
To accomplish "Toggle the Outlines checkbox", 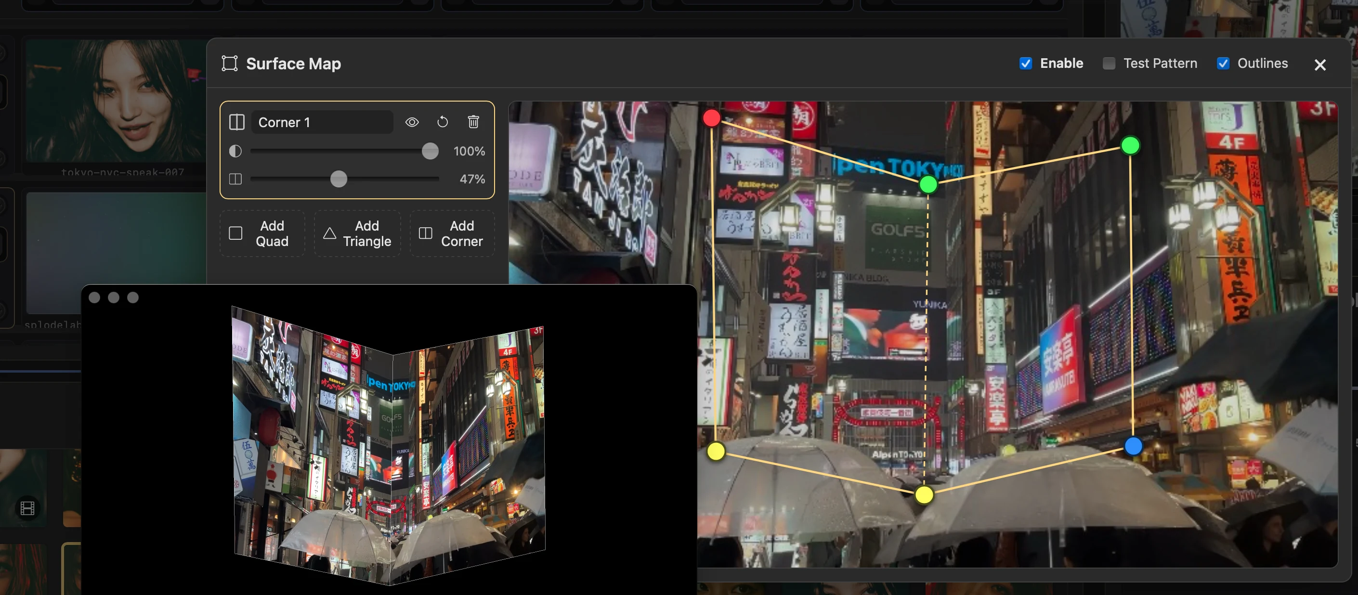I will point(1223,64).
